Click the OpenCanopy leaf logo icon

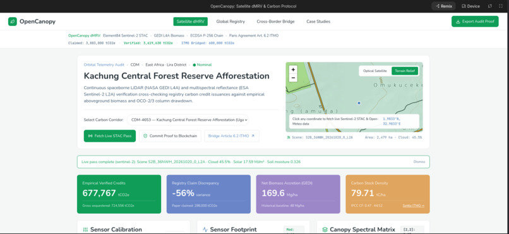(13, 22)
